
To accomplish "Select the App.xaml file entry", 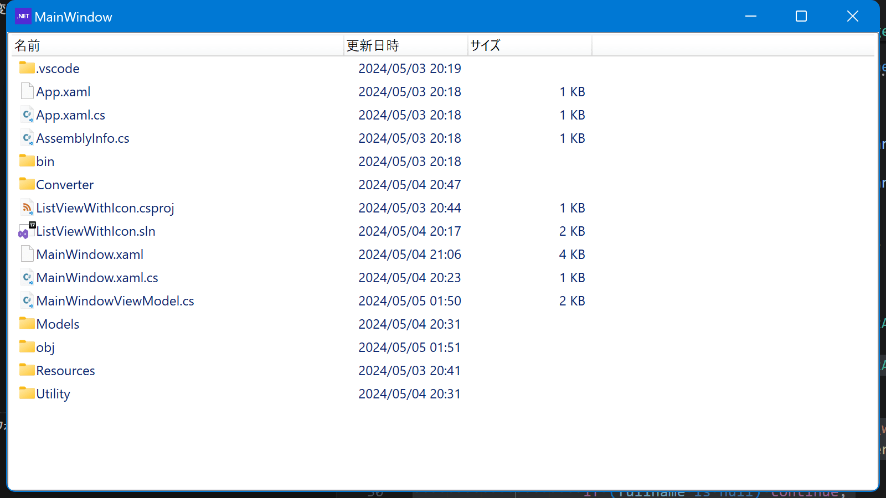I will pos(64,91).
